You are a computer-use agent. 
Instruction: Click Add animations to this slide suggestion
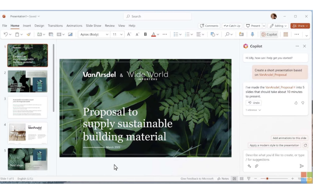point(290,138)
